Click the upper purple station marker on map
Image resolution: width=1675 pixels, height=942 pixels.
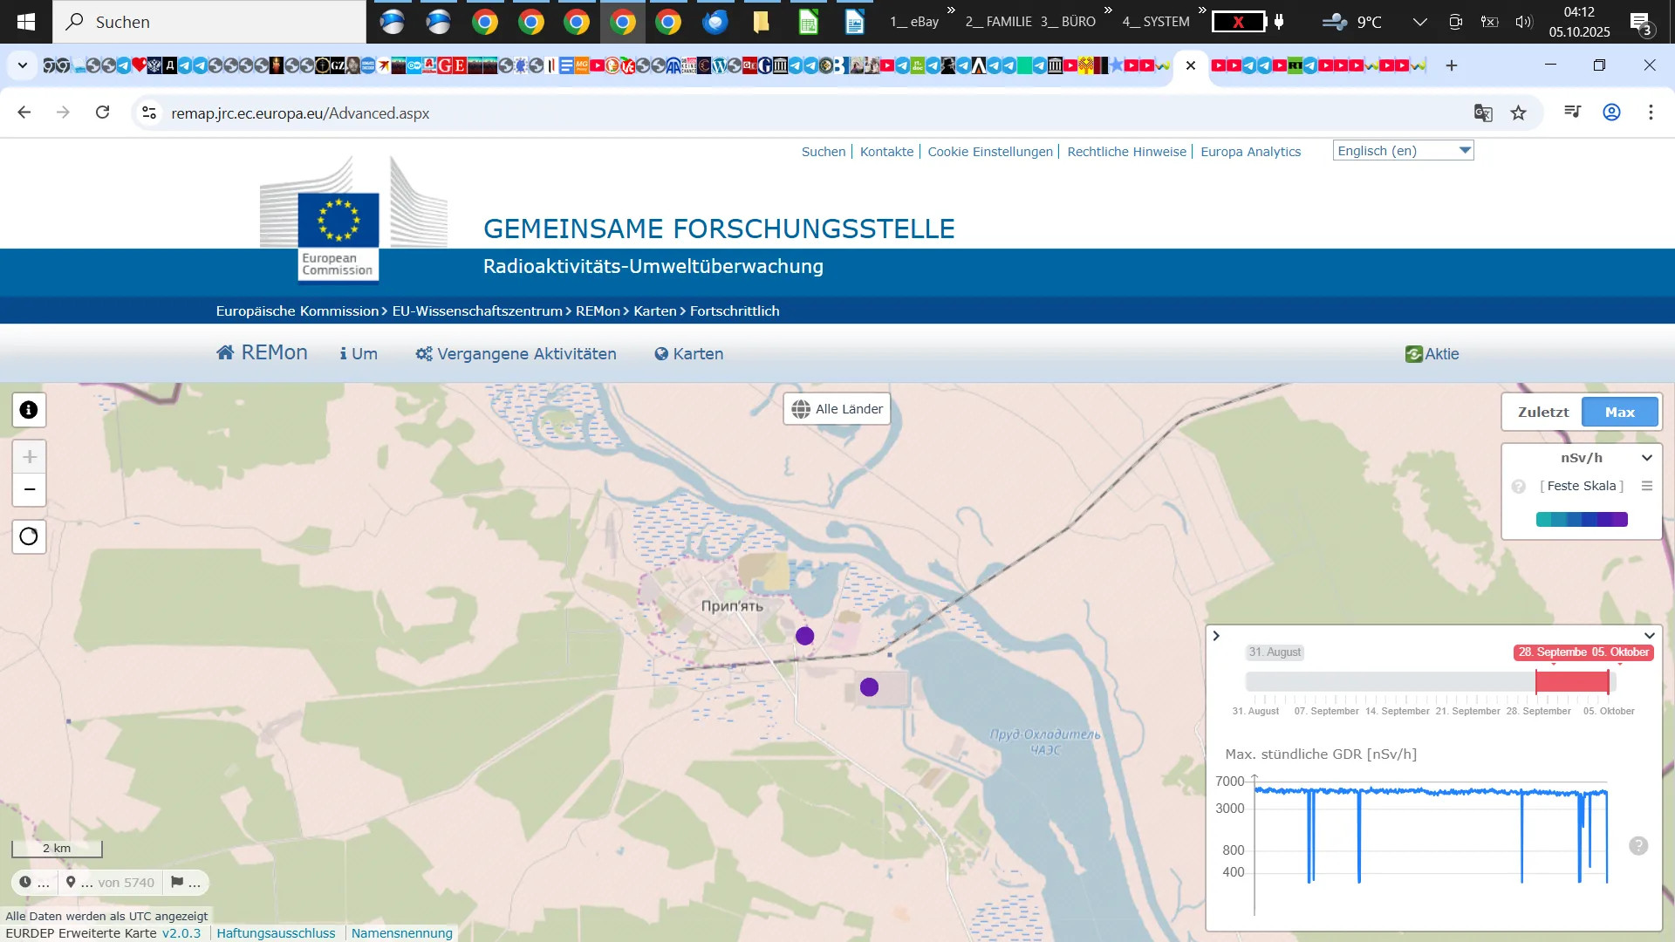click(804, 636)
